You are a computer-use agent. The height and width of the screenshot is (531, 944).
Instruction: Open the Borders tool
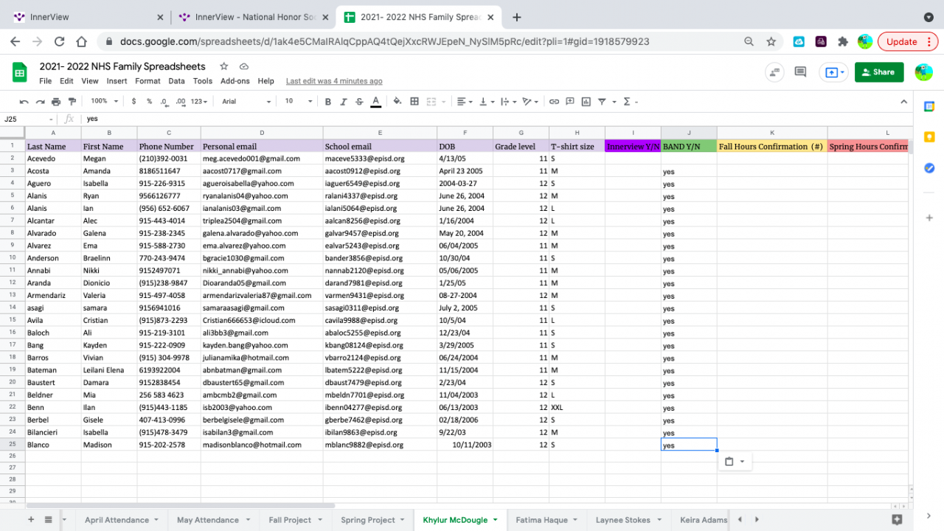click(414, 101)
